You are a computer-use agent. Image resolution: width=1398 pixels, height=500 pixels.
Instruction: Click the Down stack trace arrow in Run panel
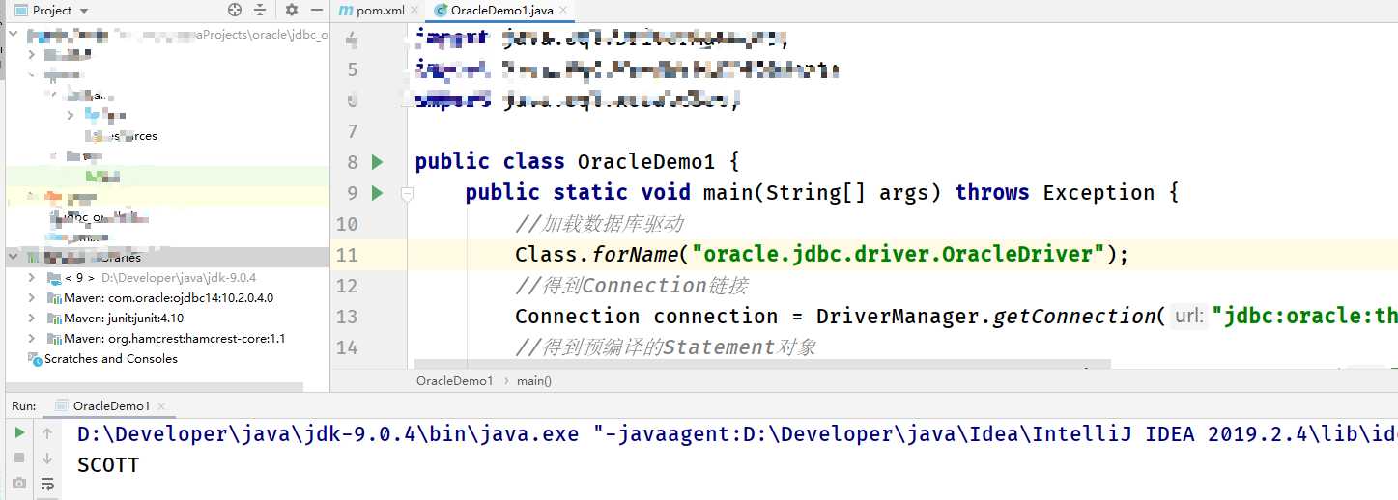click(47, 458)
